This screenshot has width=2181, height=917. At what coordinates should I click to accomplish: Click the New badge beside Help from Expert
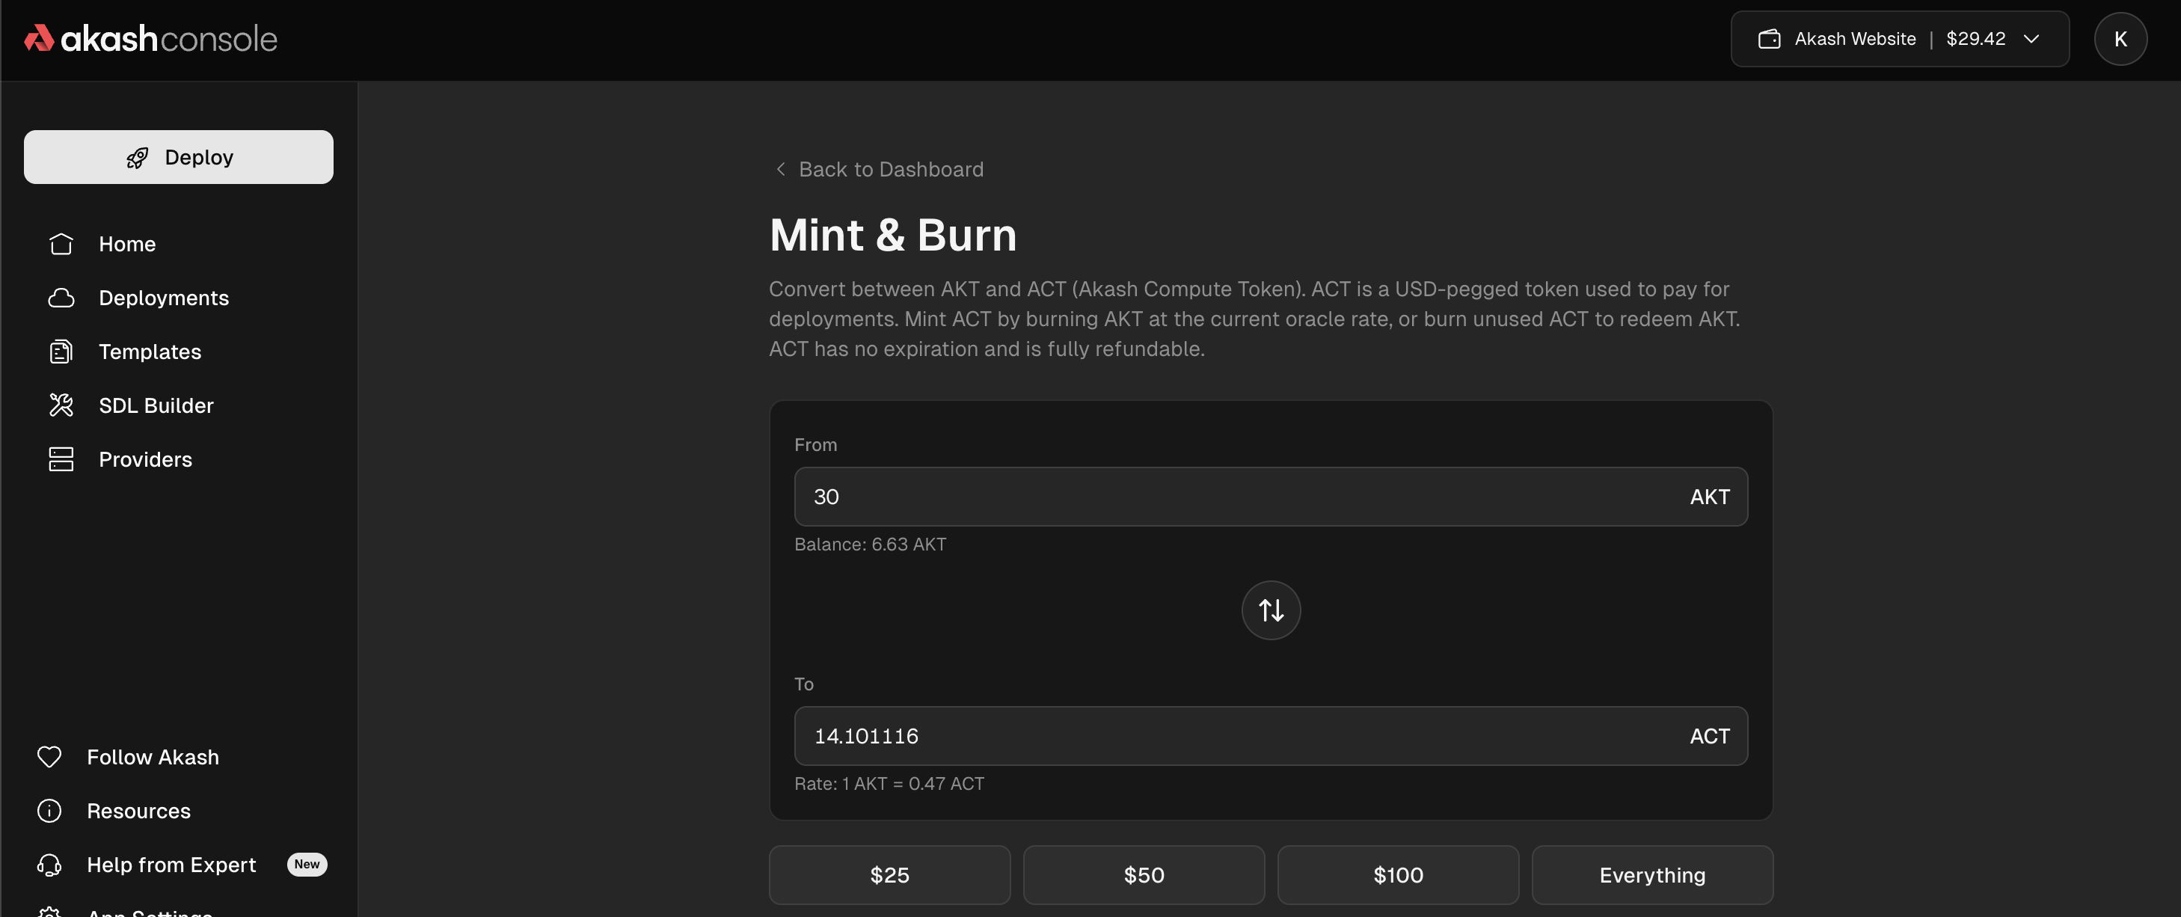click(x=307, y=865)
